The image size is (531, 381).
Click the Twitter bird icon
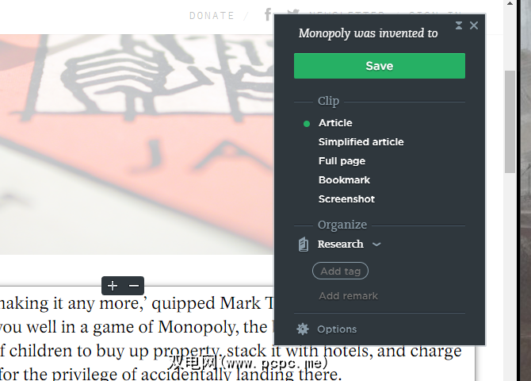[293, 12]
